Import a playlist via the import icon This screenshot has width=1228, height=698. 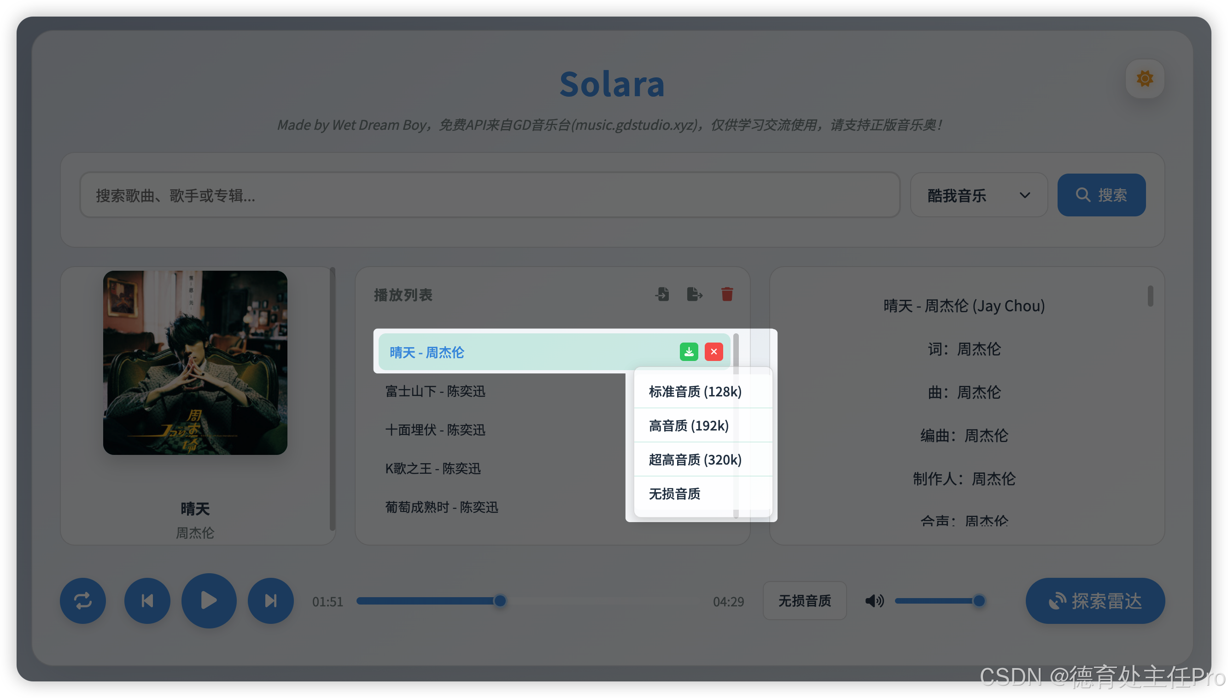(x=662, y=294)
